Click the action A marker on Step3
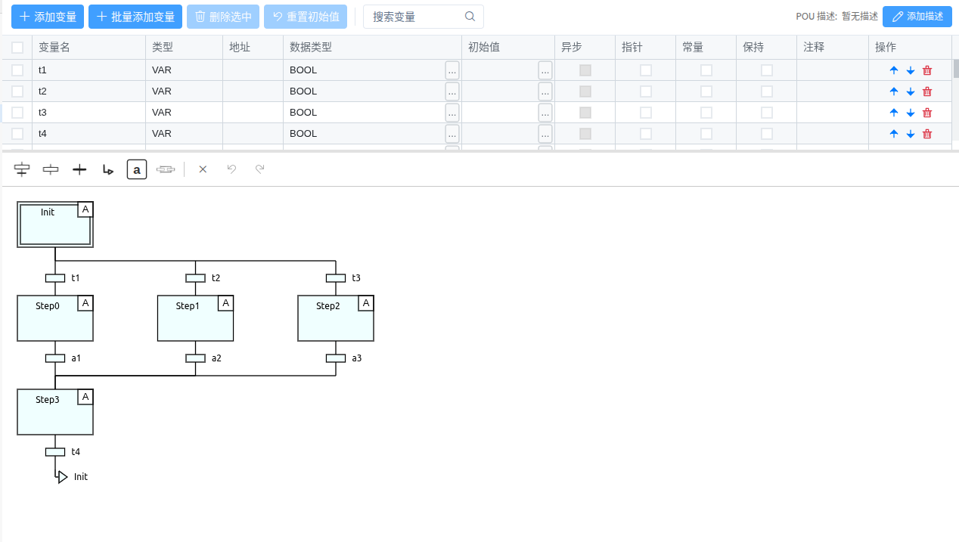959x542 pixels. point(85,397)
